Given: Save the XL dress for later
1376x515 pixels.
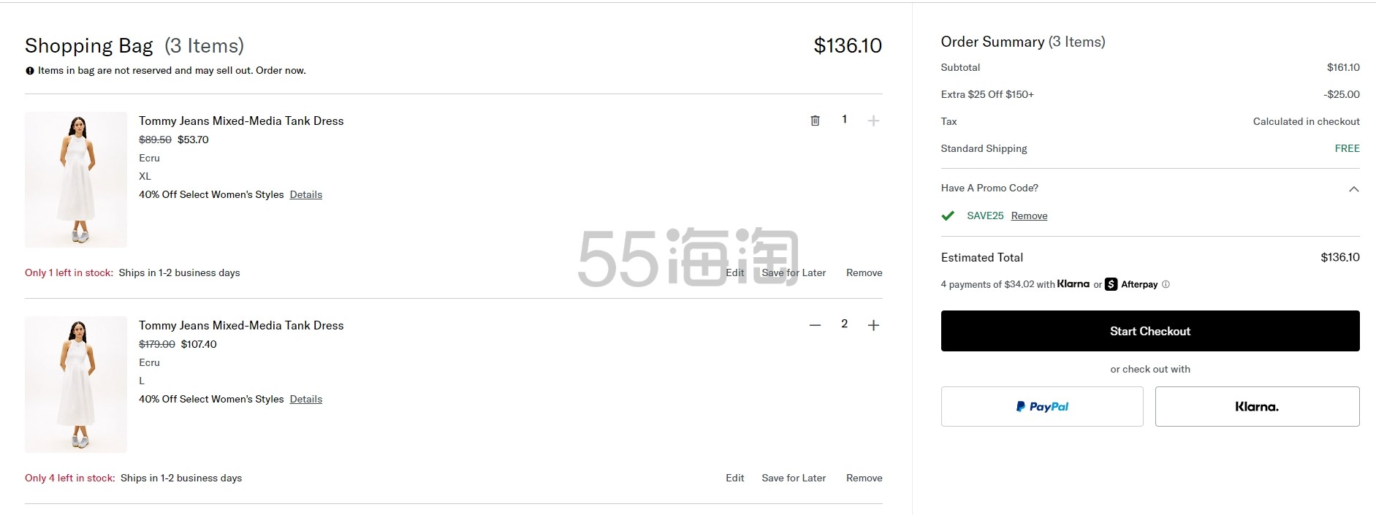Looking at the screenshot, I should pos(794,272).
